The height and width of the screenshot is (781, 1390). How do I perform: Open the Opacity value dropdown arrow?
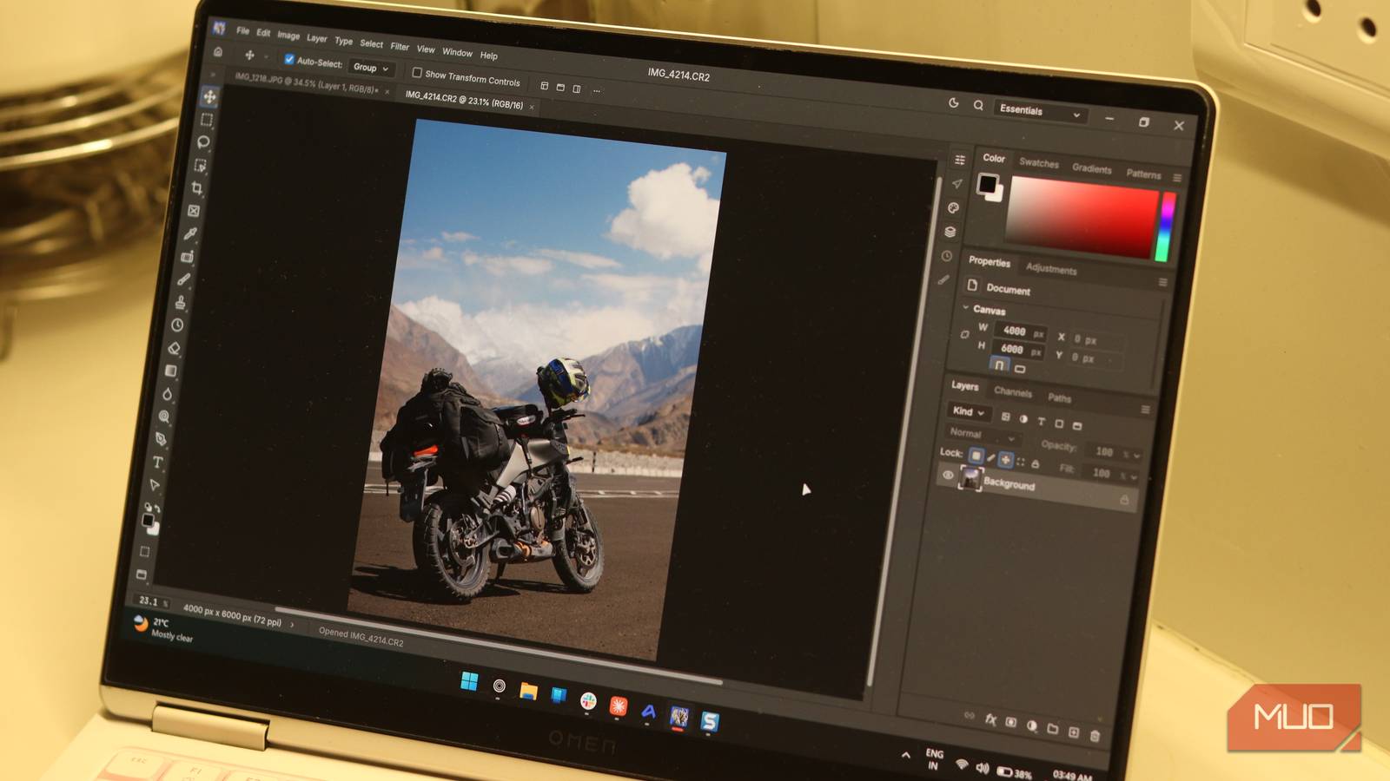click(1137, 455)
